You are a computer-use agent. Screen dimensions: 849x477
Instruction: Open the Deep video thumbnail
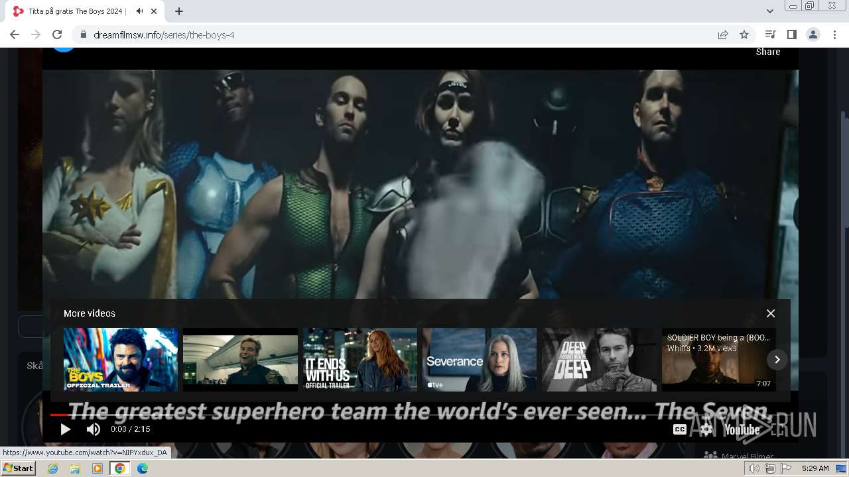599,360
